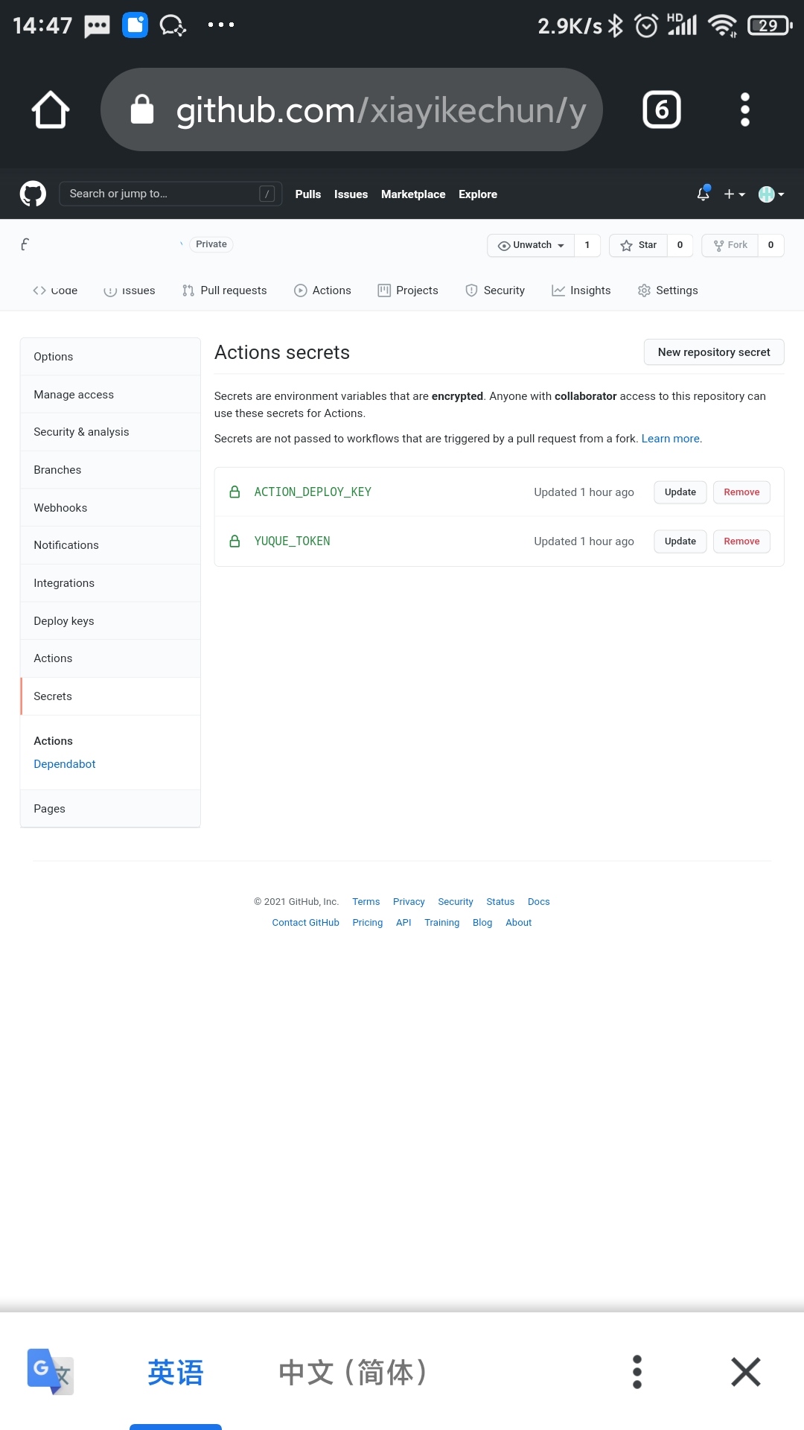Star this repository
Image resolution: width=804 pixels, height=1430 pixels.
[x=639, y=245]
